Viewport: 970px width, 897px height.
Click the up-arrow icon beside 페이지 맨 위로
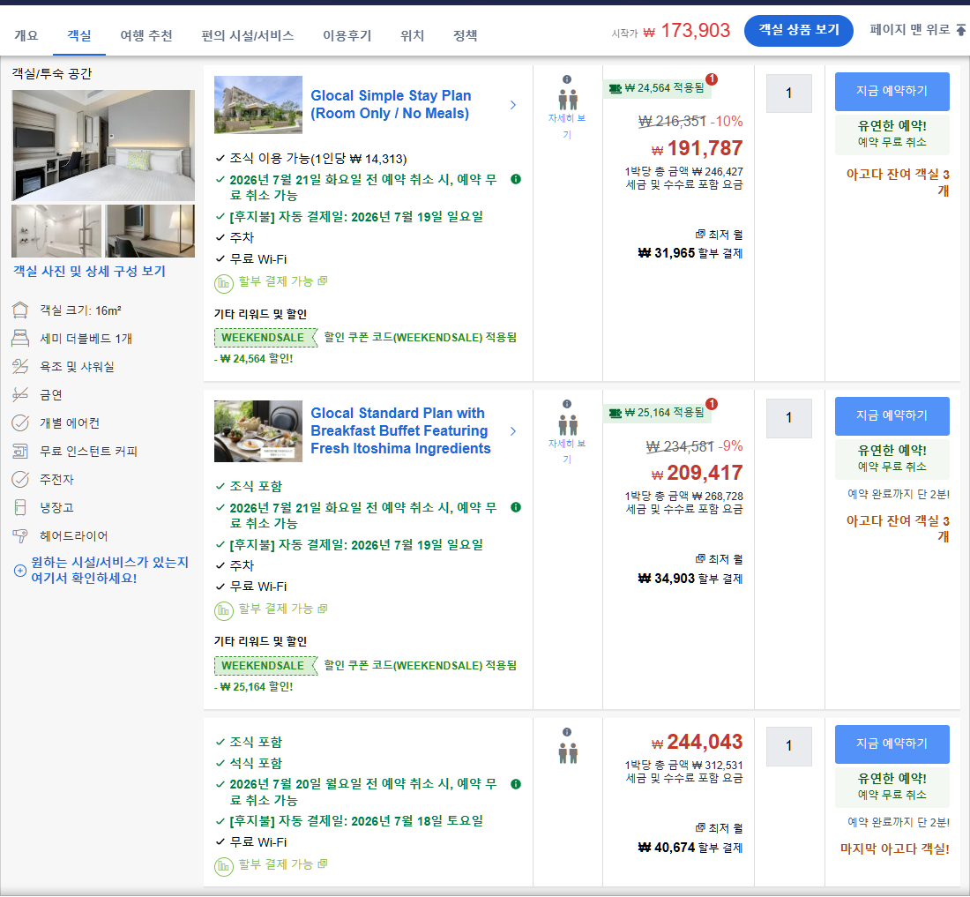pos(960,30)
